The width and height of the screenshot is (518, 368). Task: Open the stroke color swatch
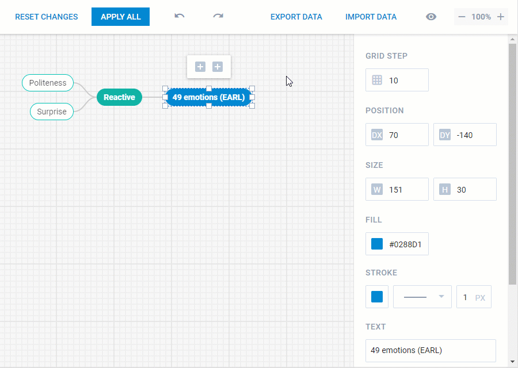[x=377, y=297]
